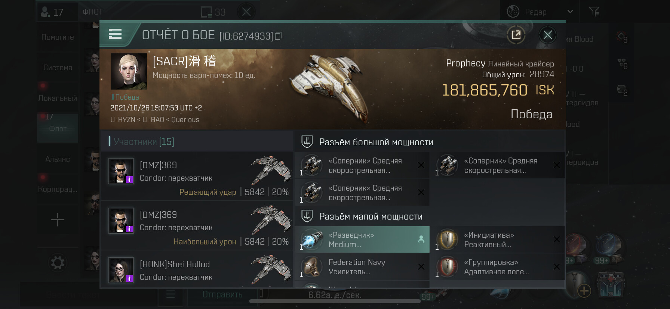Add a new chat channel with plus

pos(58,220)
